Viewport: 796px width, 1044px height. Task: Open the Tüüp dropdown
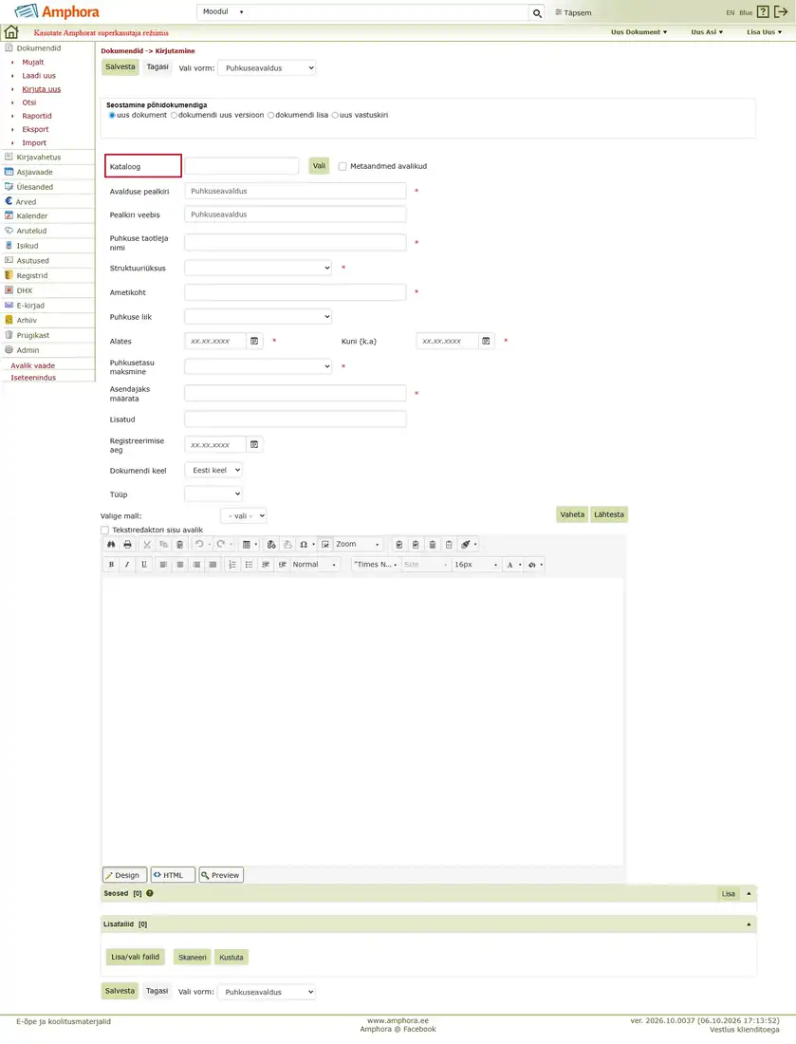point(213,494)
